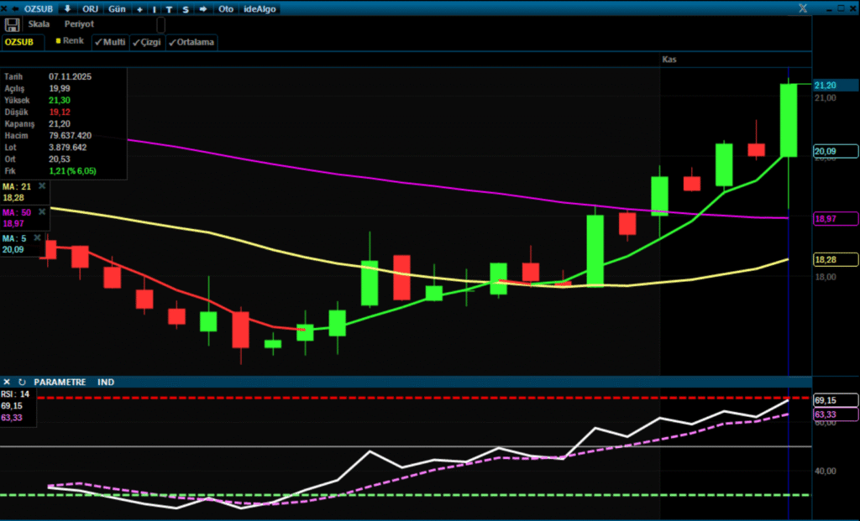Click the right arrow icon before Oto
Screen dimensions: 860x521
click(202, 8)
